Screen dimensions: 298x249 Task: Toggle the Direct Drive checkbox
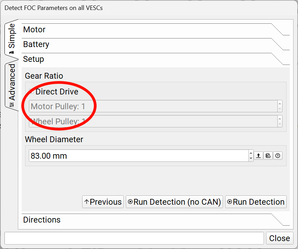(x=31, y=92)
